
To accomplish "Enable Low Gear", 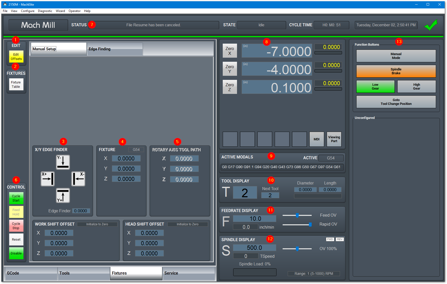I will click(375, 87).
